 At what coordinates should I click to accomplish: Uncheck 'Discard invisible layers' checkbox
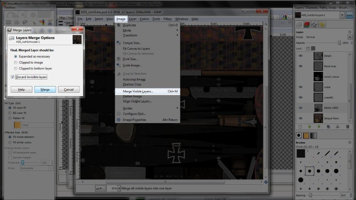point(13,77)
